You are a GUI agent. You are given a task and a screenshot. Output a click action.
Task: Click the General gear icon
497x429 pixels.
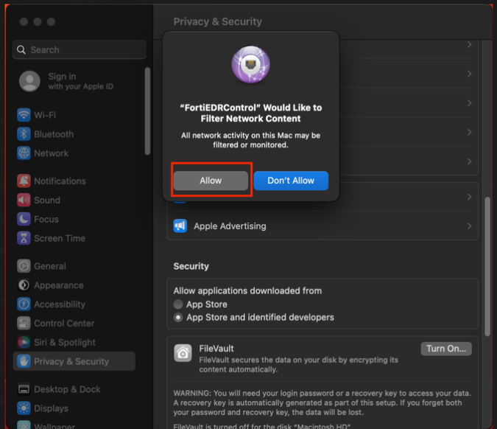tap(24, 266)
